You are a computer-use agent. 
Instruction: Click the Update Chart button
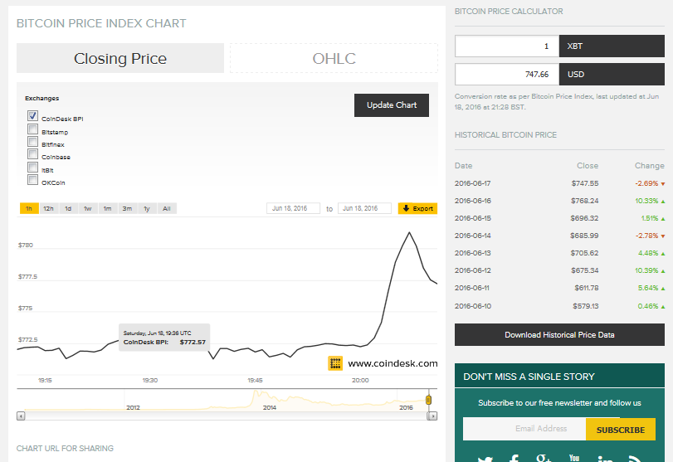[392, 105]
